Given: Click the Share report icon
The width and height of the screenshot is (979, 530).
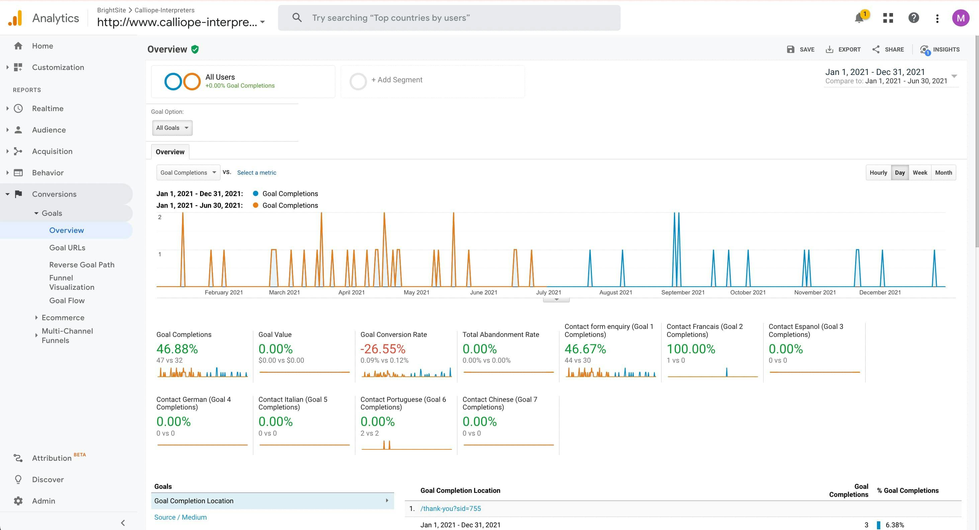Looking at the screenshot, I should coord(876,50).
